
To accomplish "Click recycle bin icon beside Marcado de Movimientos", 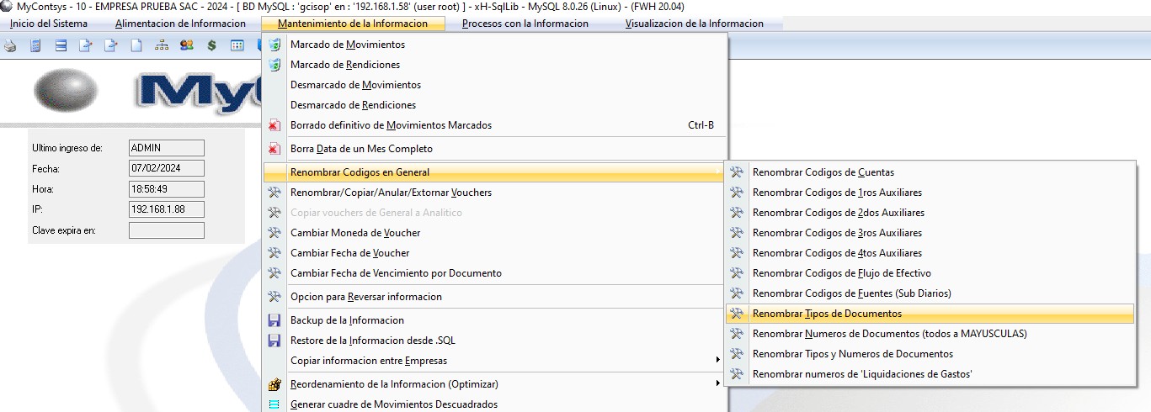I will click(x=274, y=45).
